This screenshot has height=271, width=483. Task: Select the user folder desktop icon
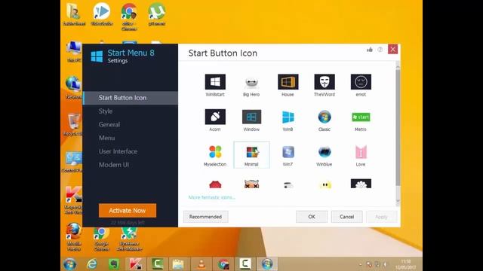(x=74, y=14)
